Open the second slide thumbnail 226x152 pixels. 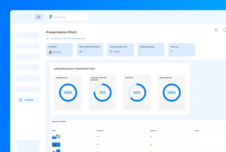click(56, 145)
